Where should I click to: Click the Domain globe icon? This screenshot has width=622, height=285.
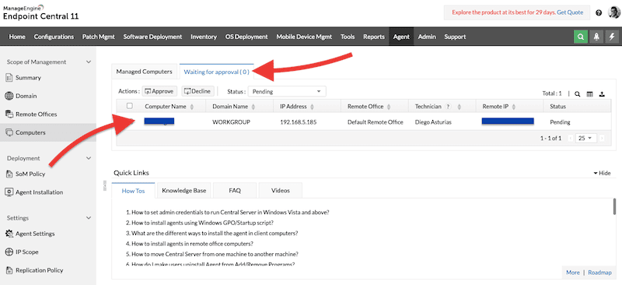9,96
